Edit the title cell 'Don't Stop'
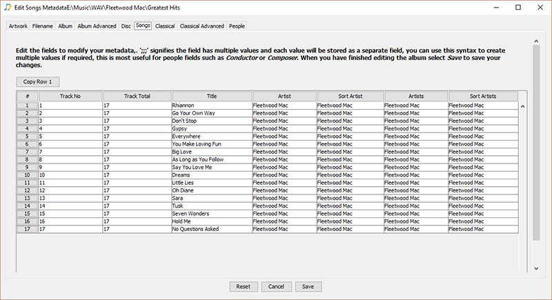This screenshot has width=552, height=300. tap(212, 121)
